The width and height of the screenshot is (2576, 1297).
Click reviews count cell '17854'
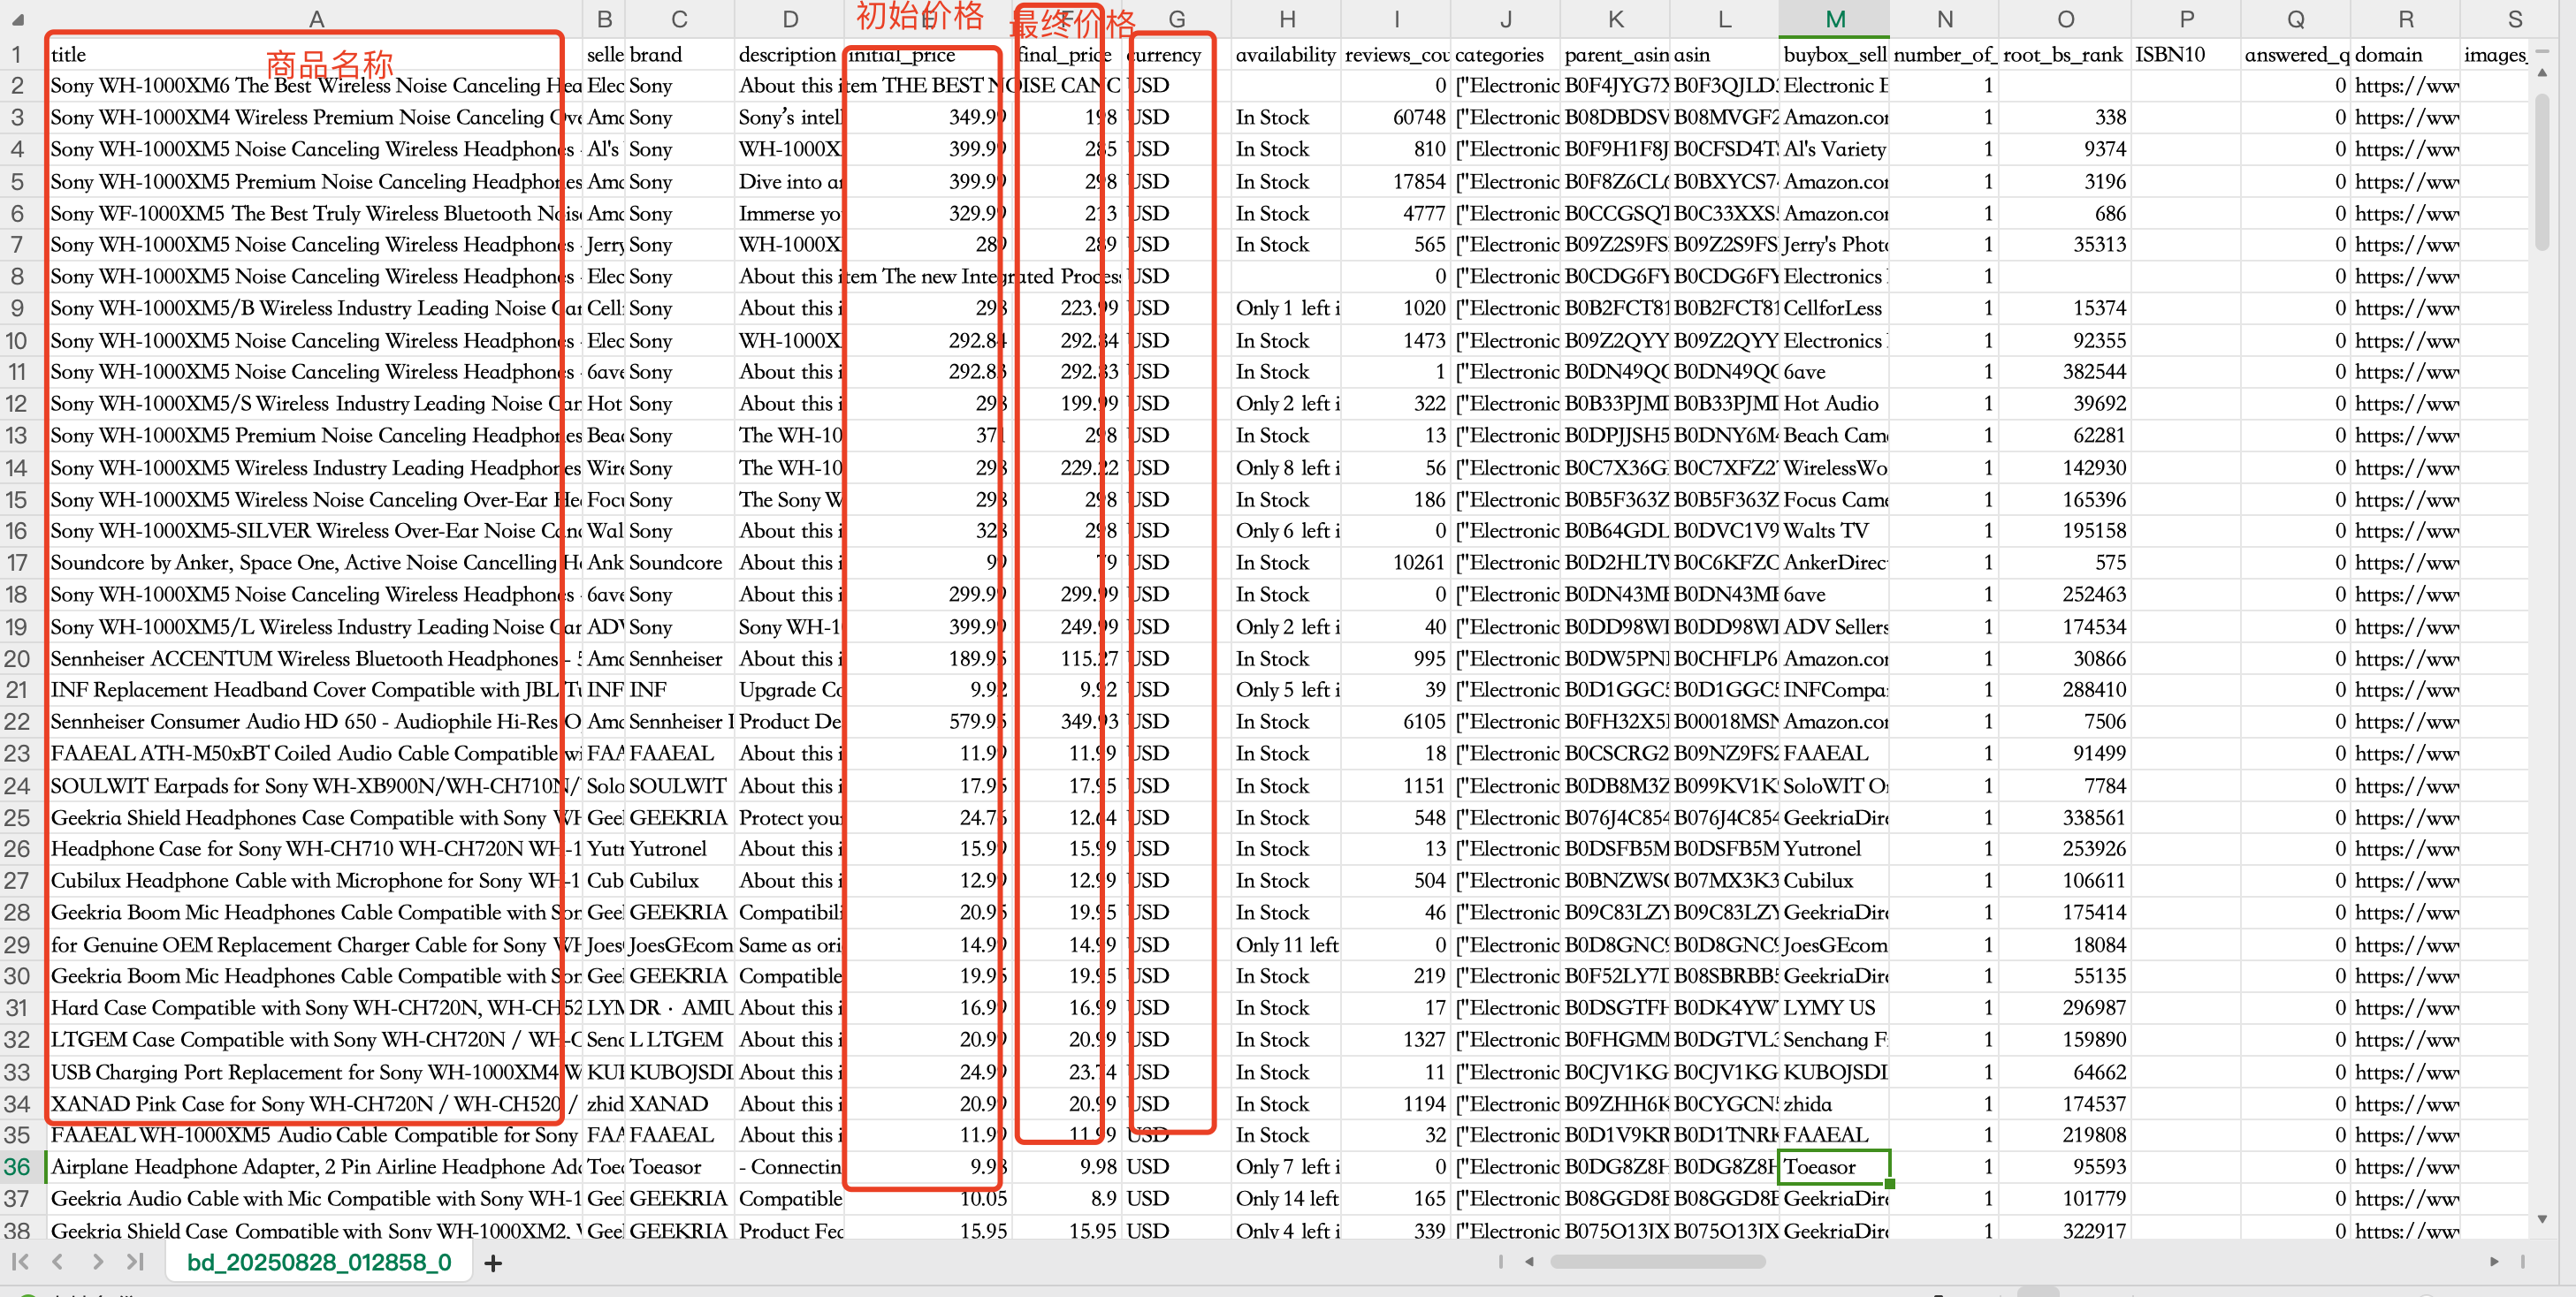(x=1396, y=181)
